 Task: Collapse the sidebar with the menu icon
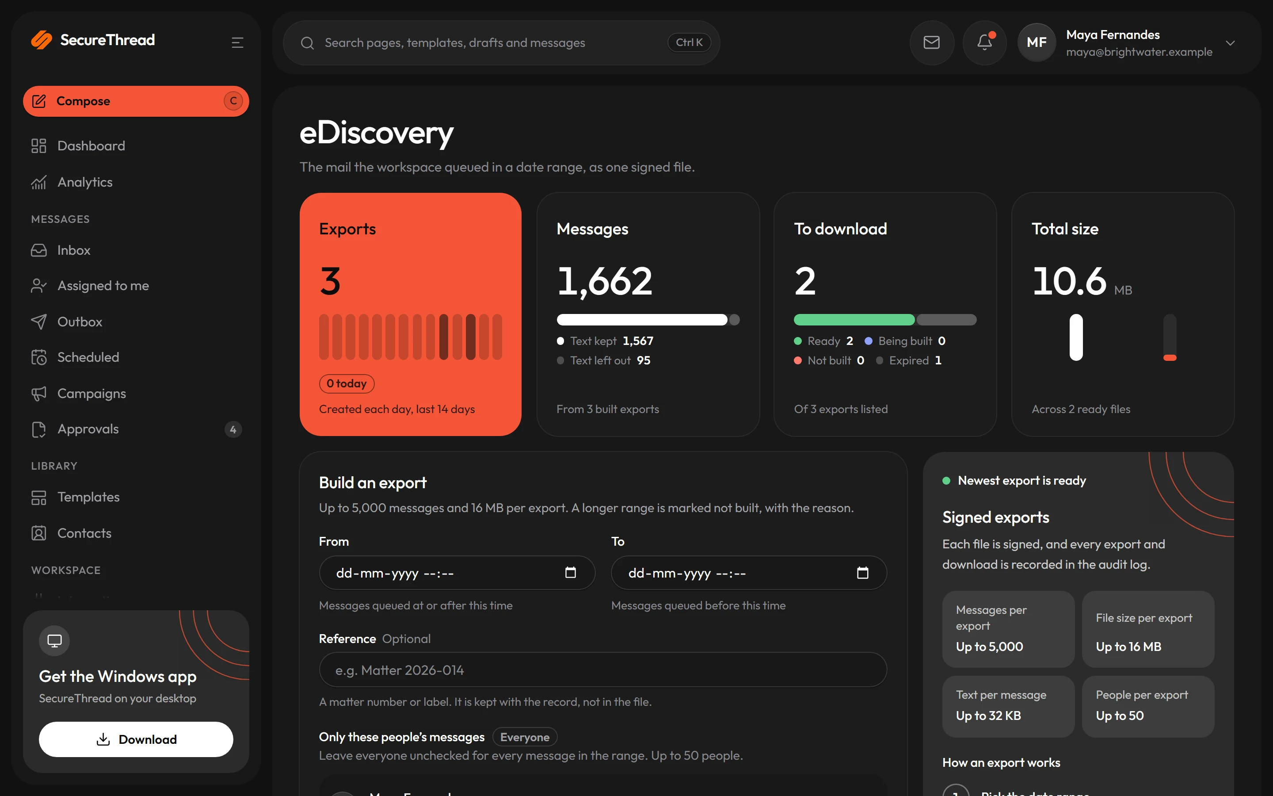click(x=237, y=42)
